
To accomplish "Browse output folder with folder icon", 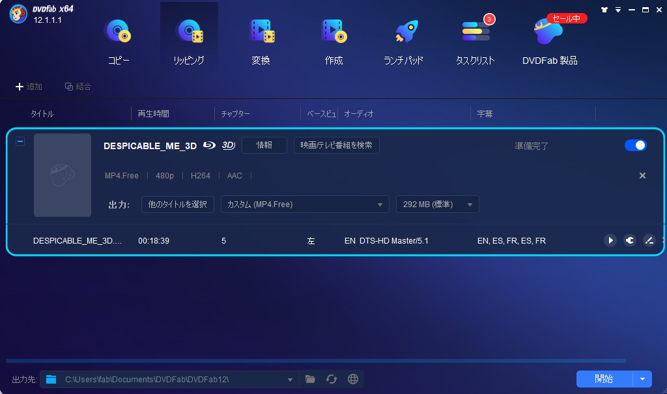I will [x=310, y=379].
